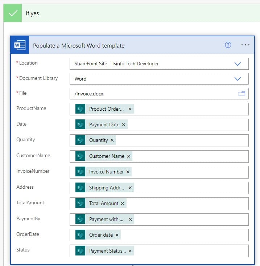Screen dimensions: 260x266
Task: Remove the Order date token
Action: [x=117, y=235]
